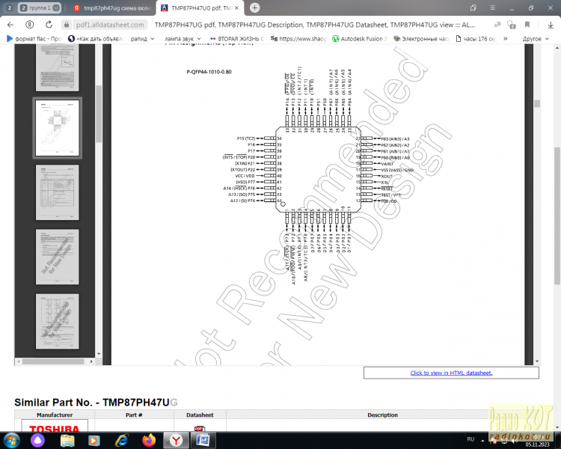Open 'часы 176' bookmark
The width and height of the screenshot is (561, 449).
coord(476,39)
